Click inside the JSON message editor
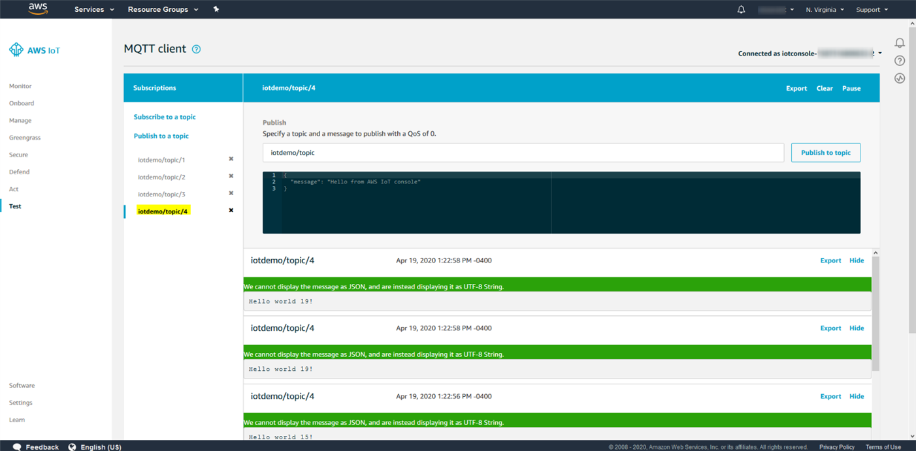The image size is (916, 451). pyautogui.click(x=561, y=202)
